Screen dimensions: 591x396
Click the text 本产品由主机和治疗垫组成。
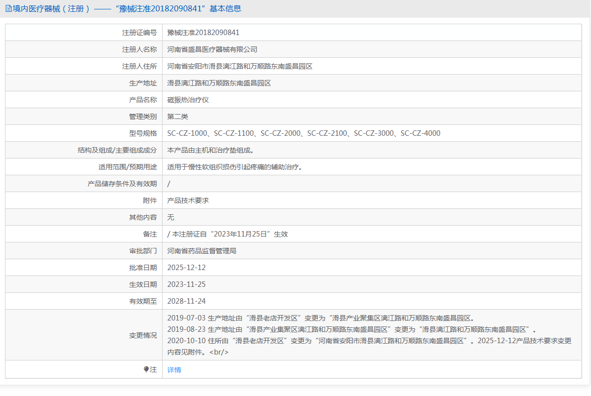click(212, 150)
